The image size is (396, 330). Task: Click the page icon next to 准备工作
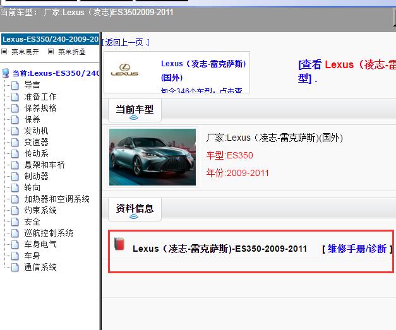[15, 97]
